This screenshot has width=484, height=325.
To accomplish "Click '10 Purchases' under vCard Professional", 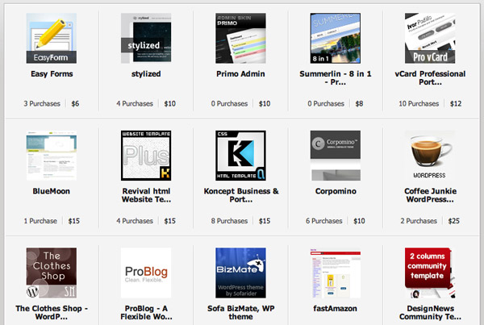I will click(x=419, y=104).
